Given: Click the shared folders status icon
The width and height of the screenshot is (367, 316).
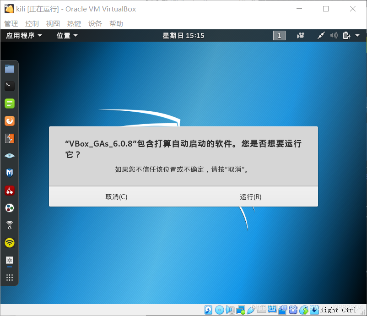Looking at the screenshot, I should point(262,310).
